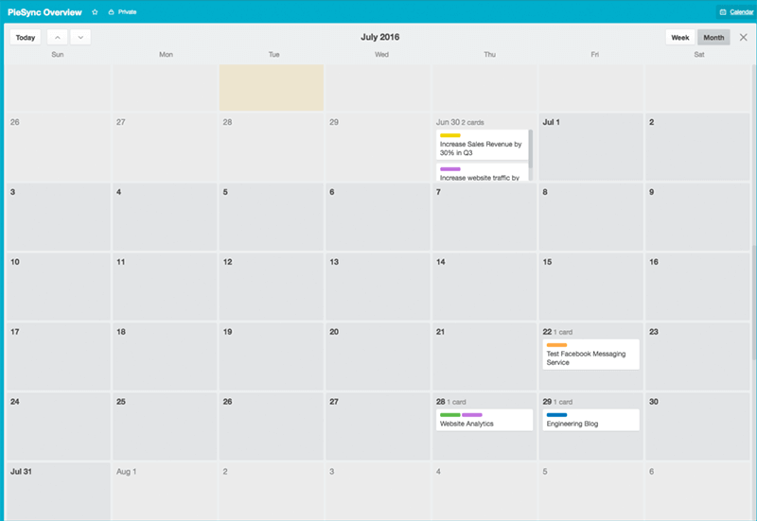Click the Calendar link in header

click(737, 12)
